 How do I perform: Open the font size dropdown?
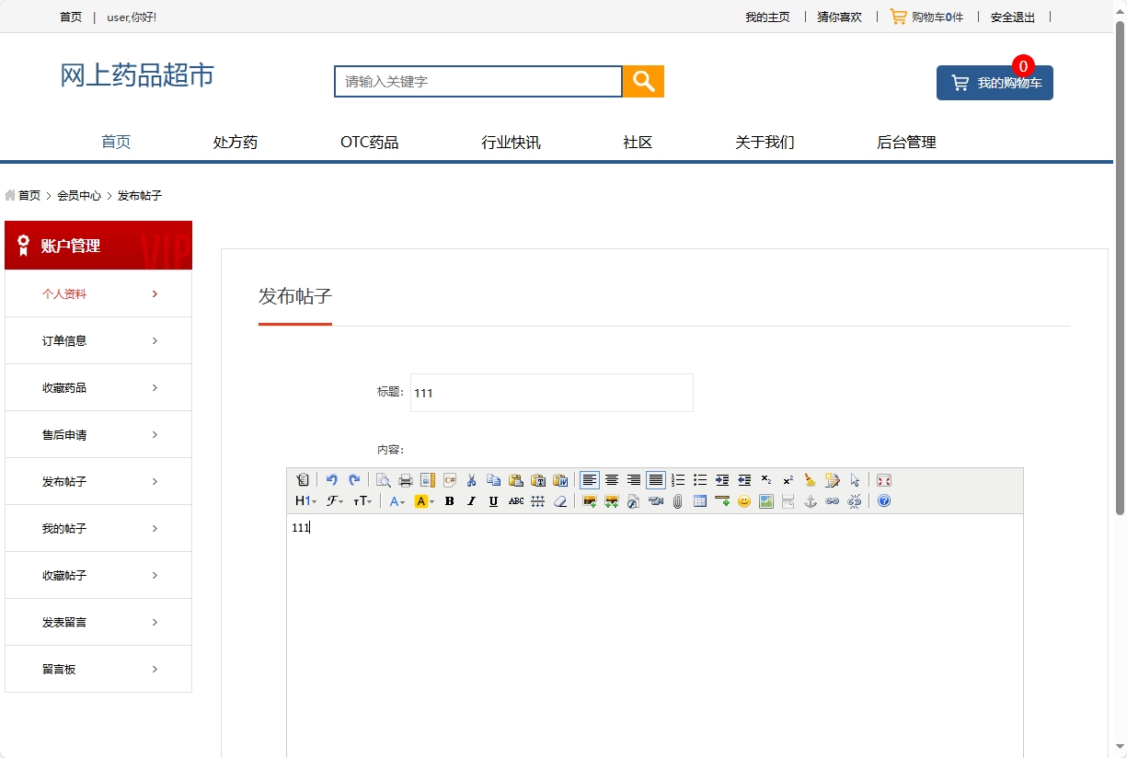[364, 500]
